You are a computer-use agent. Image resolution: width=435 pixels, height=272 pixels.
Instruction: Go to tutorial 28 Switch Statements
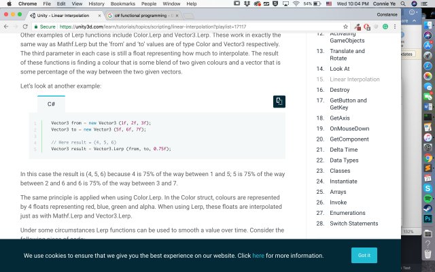coord(353,224)
